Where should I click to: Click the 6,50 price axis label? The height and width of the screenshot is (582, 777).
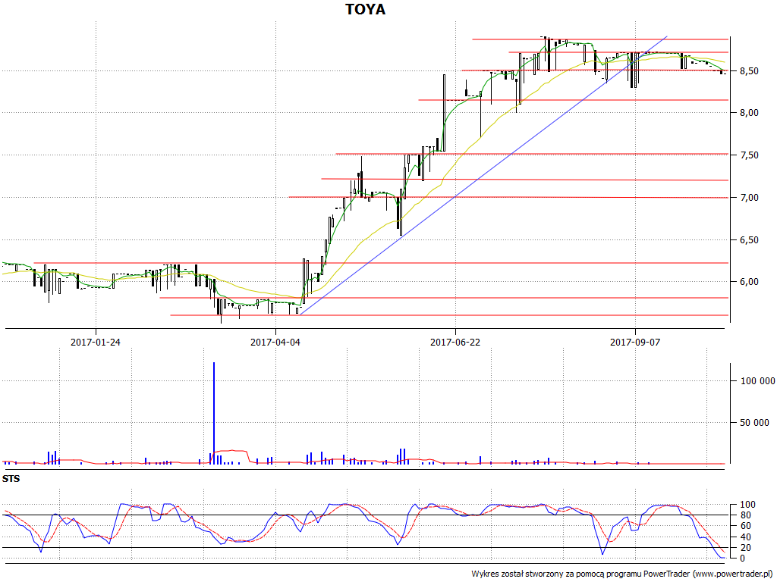749,240
